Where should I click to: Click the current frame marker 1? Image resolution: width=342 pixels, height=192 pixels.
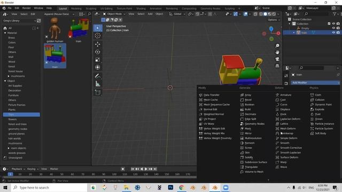pyautogui.click(x=10, y=174)
